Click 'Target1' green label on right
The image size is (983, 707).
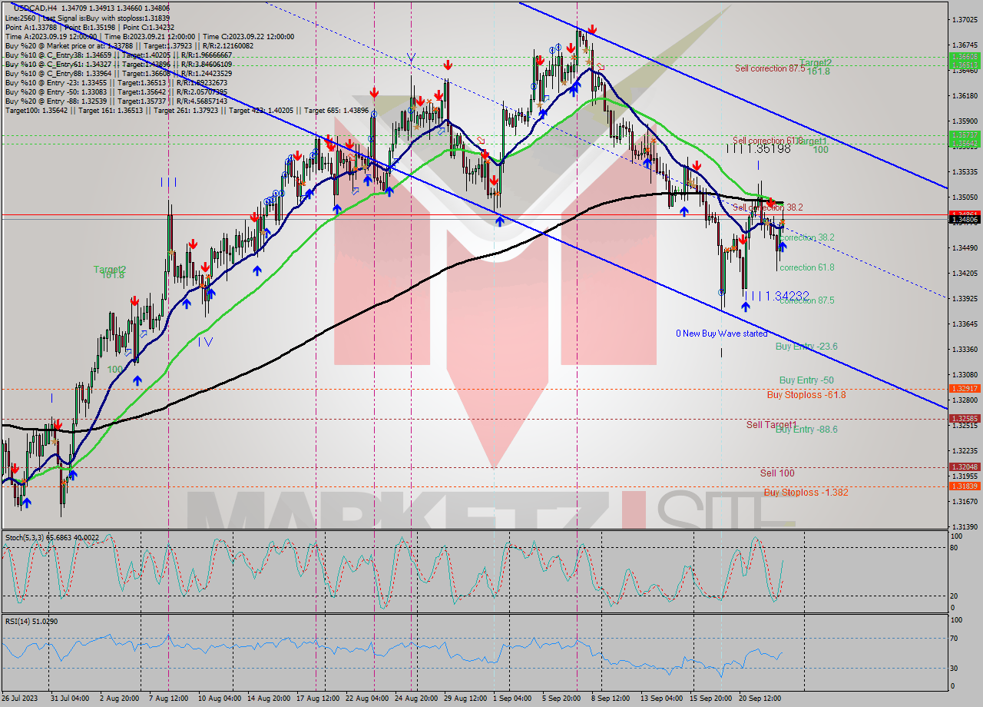813,141
